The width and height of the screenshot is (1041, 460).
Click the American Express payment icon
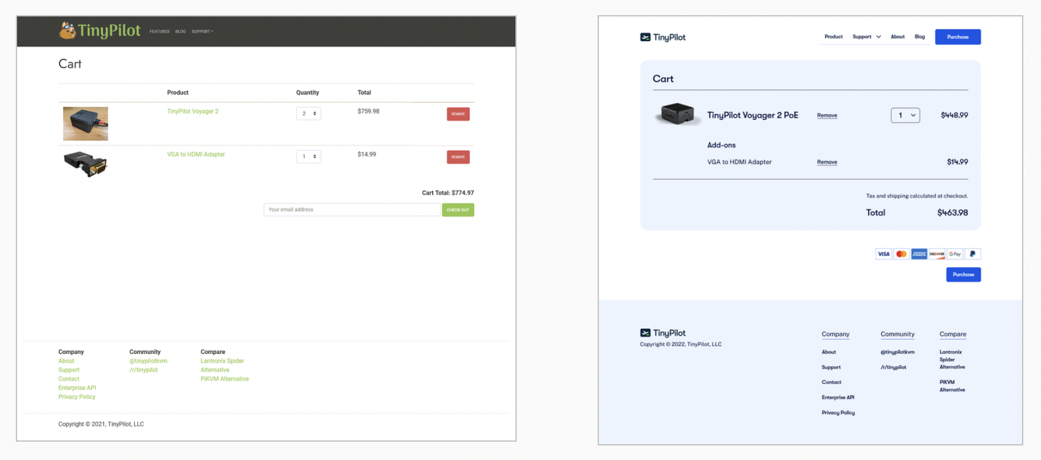pyautogui.click(x=919, y=254)
